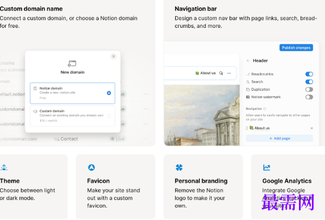Remove the About us navigation page
Image resolution: width=325 pixels, height=220 pixels.
311,128
